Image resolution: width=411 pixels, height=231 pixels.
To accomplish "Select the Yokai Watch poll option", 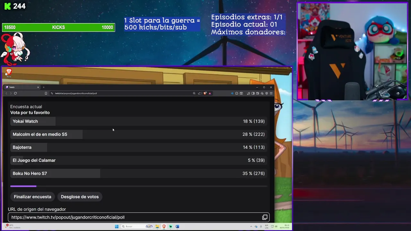I will [x=139, y=121].
